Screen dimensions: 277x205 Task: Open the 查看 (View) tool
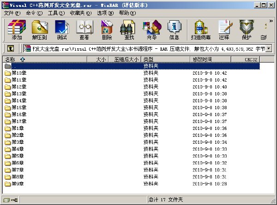[84, 30]
